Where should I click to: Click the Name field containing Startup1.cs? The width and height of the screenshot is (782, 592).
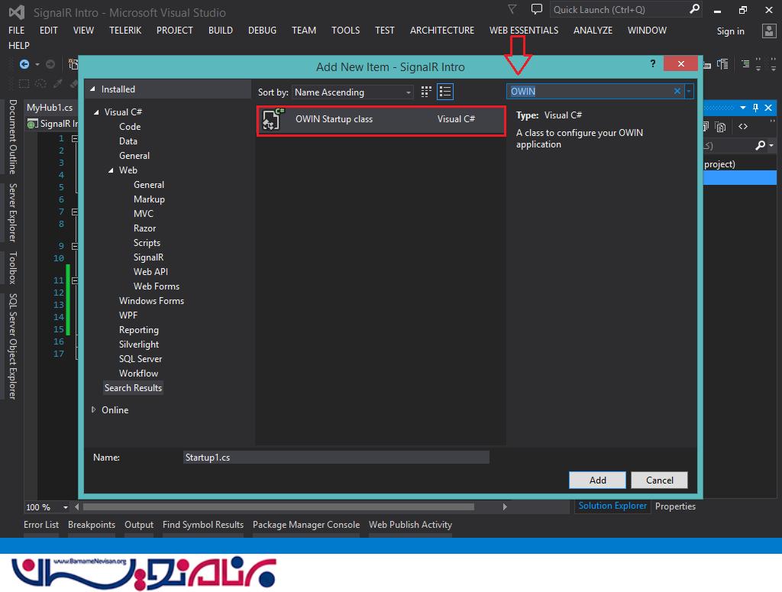point(336,458)
